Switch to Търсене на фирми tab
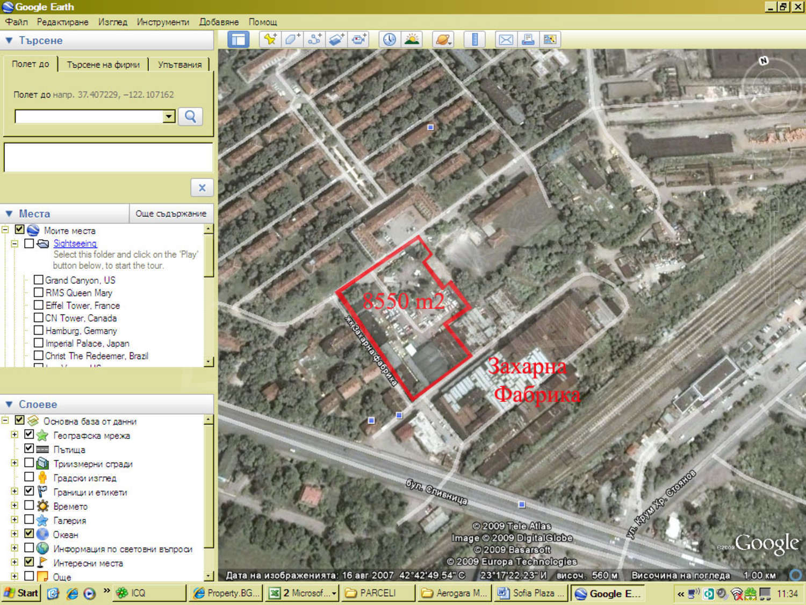 (103, 65)
